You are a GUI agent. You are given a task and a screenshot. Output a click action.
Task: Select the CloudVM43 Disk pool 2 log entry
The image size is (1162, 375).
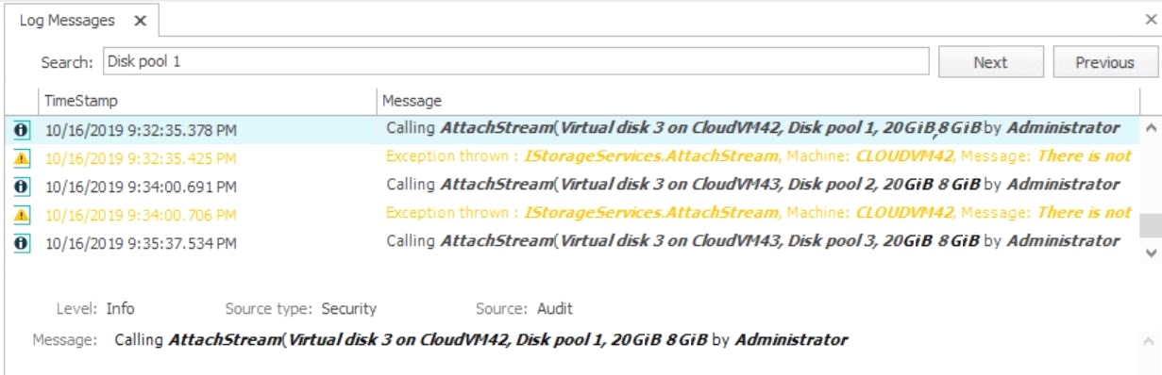click(576, 185)
